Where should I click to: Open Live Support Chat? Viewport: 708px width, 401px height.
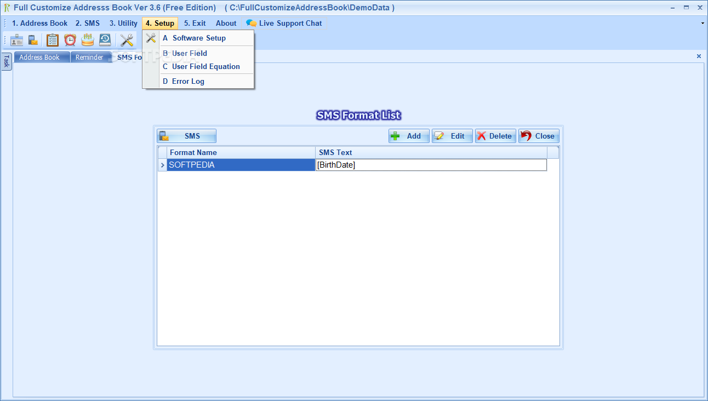click(x=284, y=23)
